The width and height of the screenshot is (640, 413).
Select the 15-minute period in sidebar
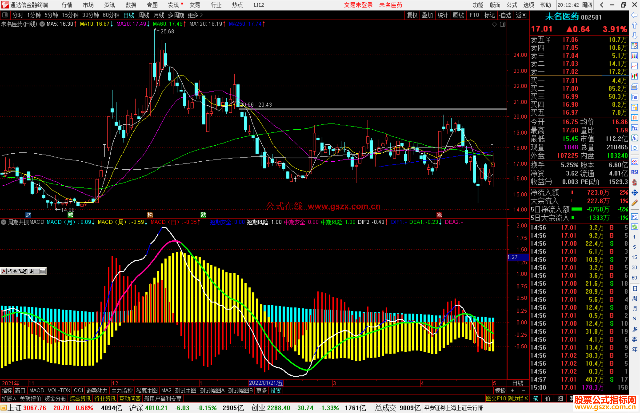634,257
